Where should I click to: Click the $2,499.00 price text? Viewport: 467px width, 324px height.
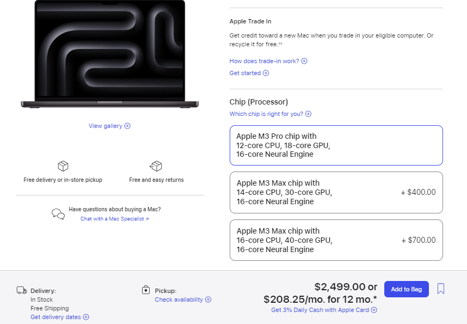coord(340,287)
